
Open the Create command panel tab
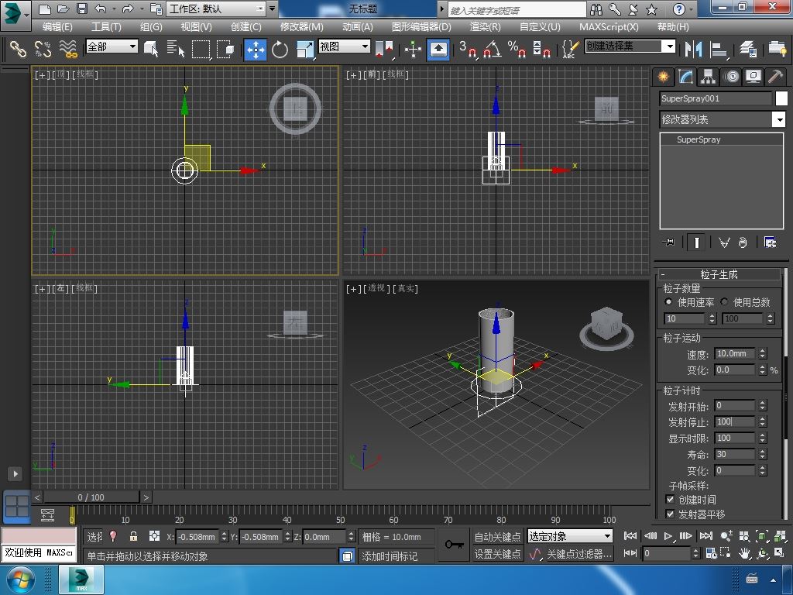click(x=662, y=77)
